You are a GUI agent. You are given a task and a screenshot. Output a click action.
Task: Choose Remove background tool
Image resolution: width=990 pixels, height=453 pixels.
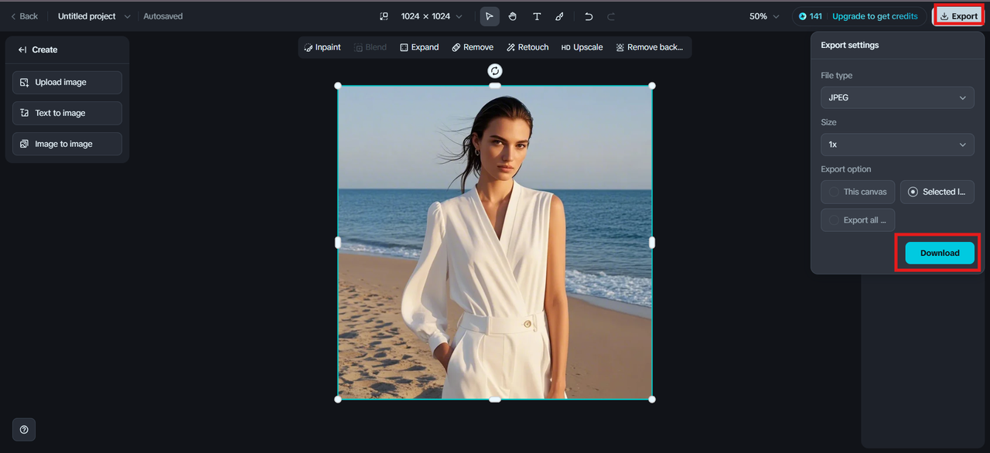[x=650, y=47]
